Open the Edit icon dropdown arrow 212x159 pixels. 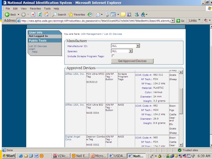[118, 15]
